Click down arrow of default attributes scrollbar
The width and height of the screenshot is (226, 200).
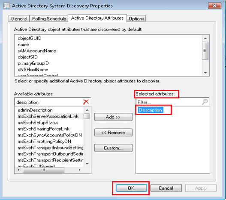pos(205,73)
